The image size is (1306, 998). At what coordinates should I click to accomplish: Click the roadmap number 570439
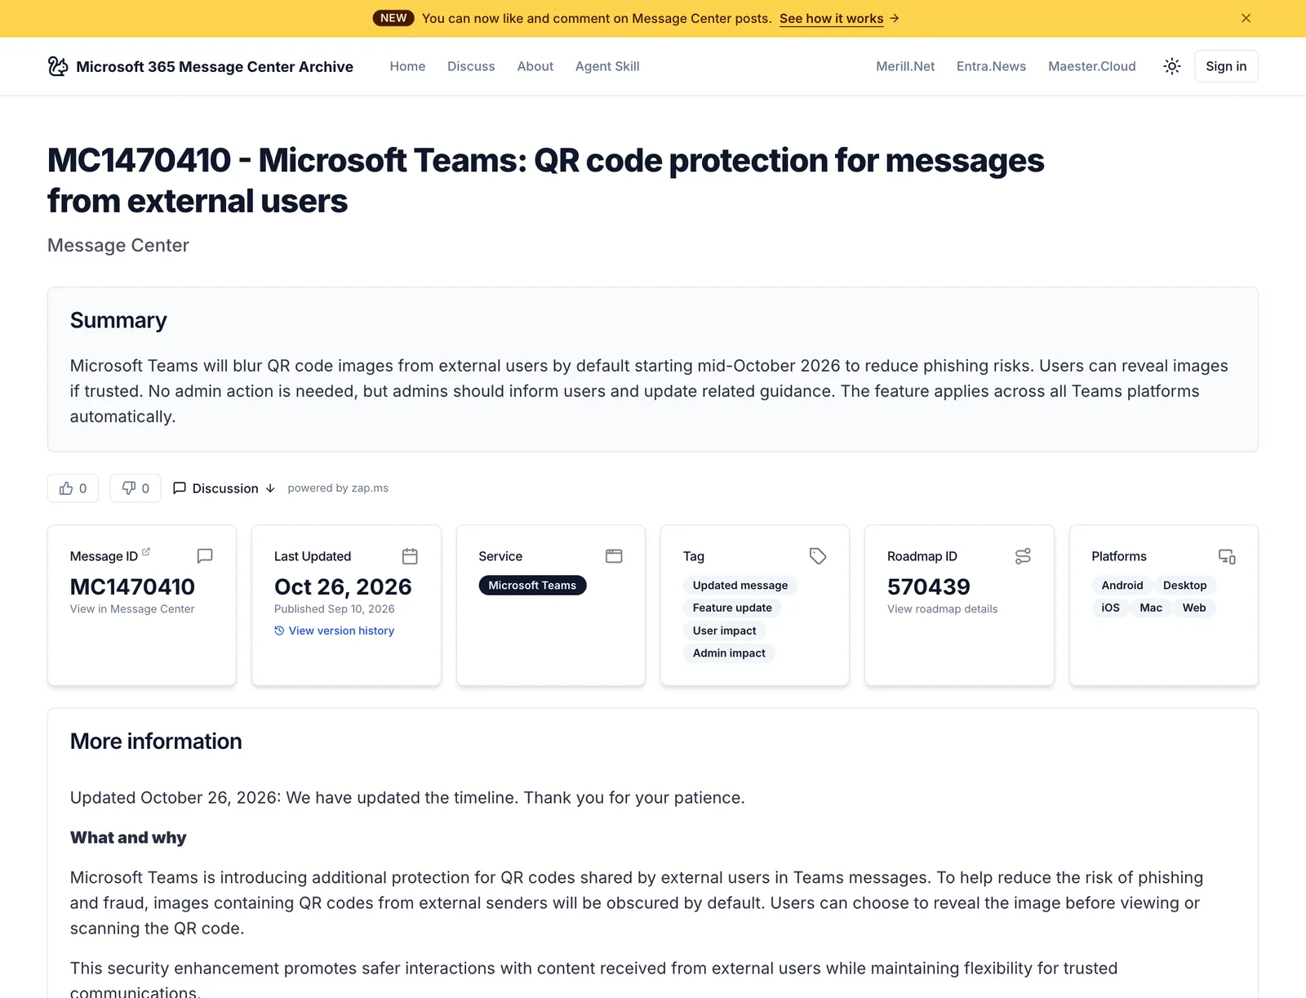pyautogui.click(x=928, y=586)
